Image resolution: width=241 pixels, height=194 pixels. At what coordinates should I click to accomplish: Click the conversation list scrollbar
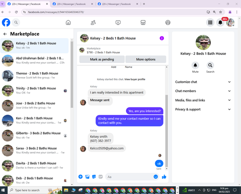point(72,75)
